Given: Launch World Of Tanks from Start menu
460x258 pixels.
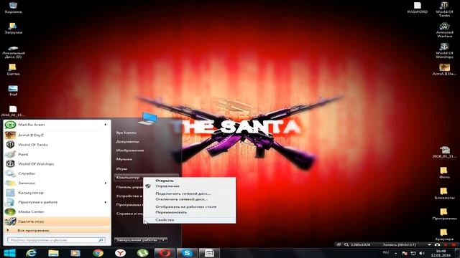Looking at the screenshot, I should pos(57,145).
